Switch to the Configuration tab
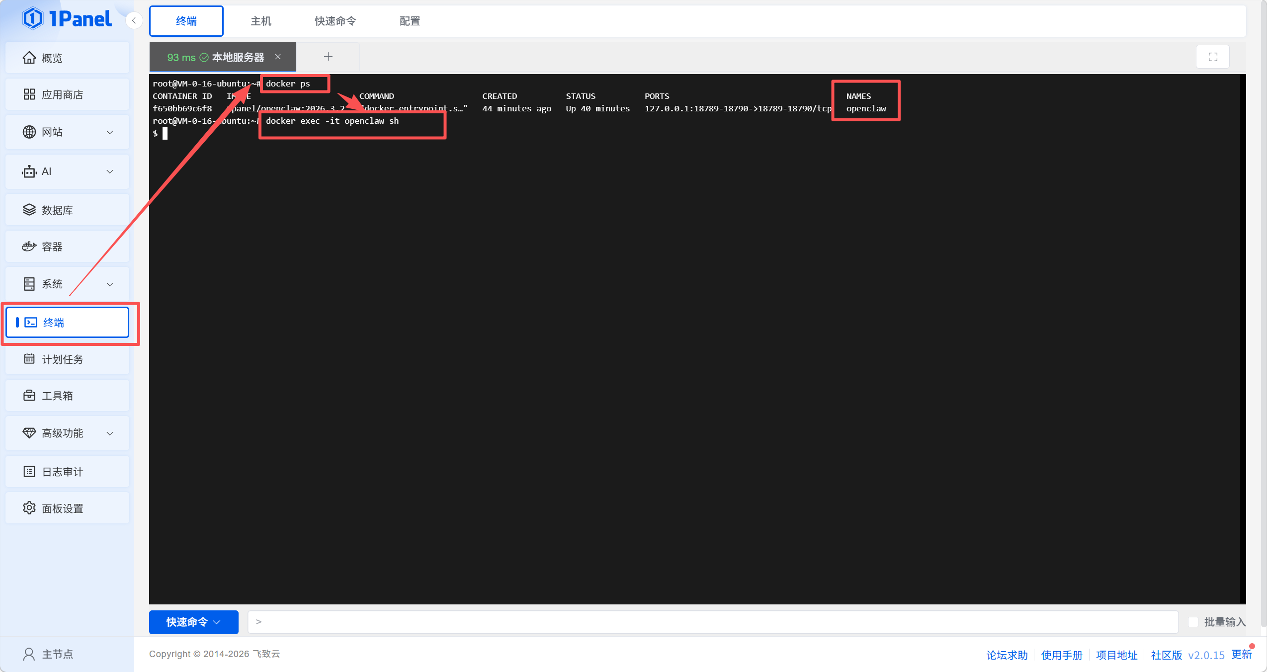The height and width of the screenshot is (672, 1267). click(x=410, y=21)
